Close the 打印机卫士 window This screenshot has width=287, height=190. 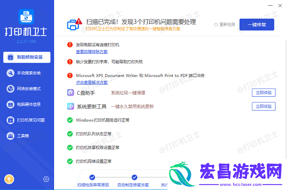tap(280, 5)
